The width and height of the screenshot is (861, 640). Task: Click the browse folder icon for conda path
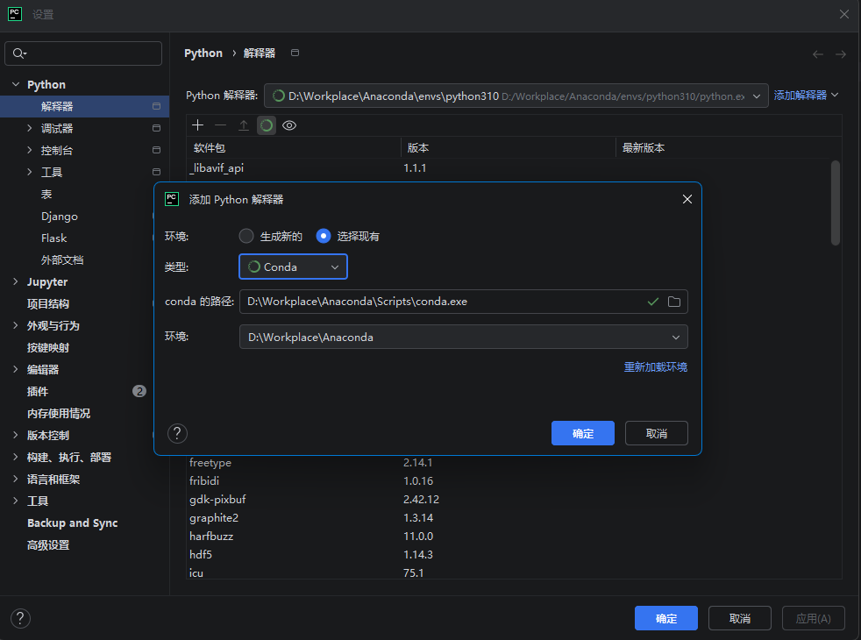pyautogui.click(x=673, y=302)
